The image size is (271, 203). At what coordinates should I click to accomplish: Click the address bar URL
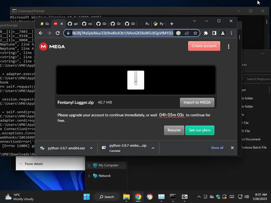(x=123, y=33)
